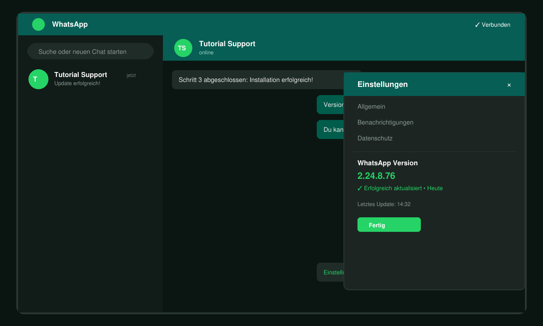This screenshot has height=326, width=543.
Task: Click the Letztes Update: 14:32 text
Action: pos(384,204)
